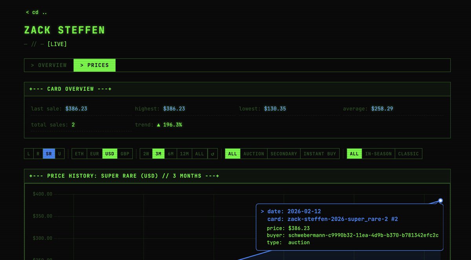Click the last sale value $386.23

[76, 108]
